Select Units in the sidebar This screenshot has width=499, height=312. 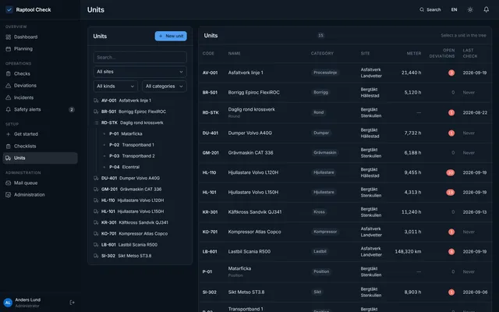tap(40, 158)
